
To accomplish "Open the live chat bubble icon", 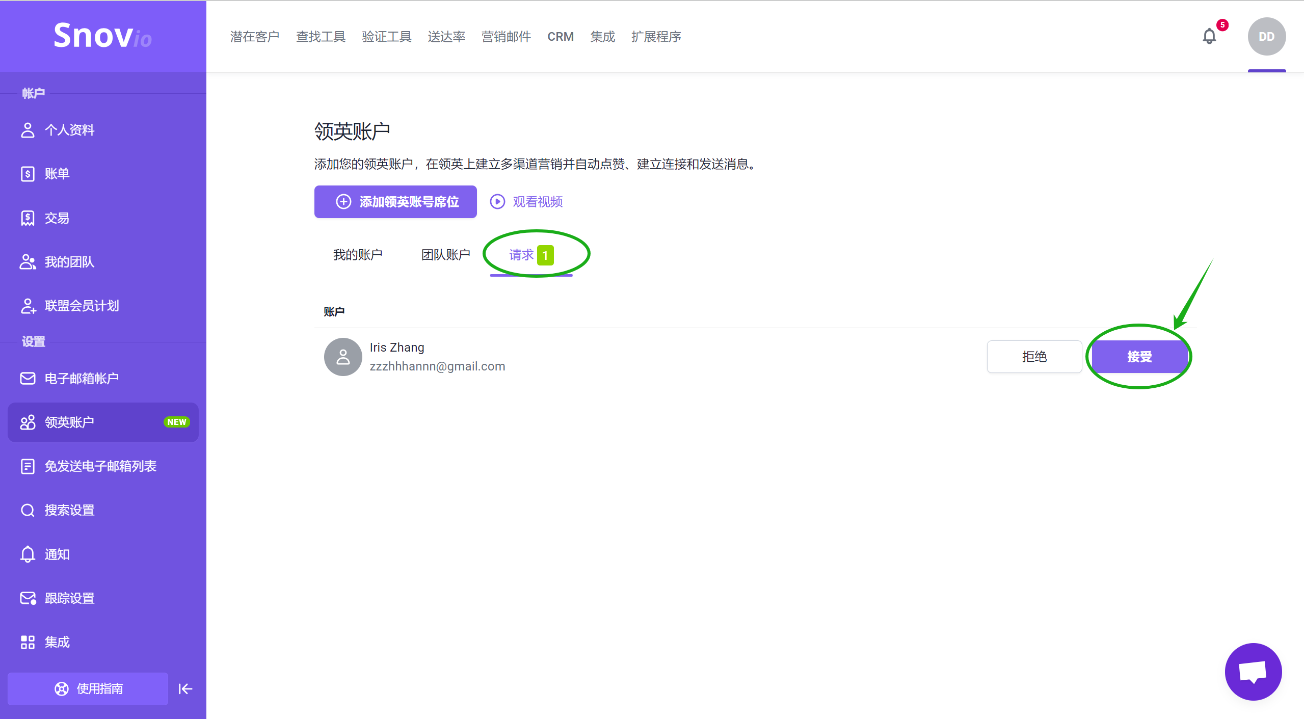I will 1253,671.
